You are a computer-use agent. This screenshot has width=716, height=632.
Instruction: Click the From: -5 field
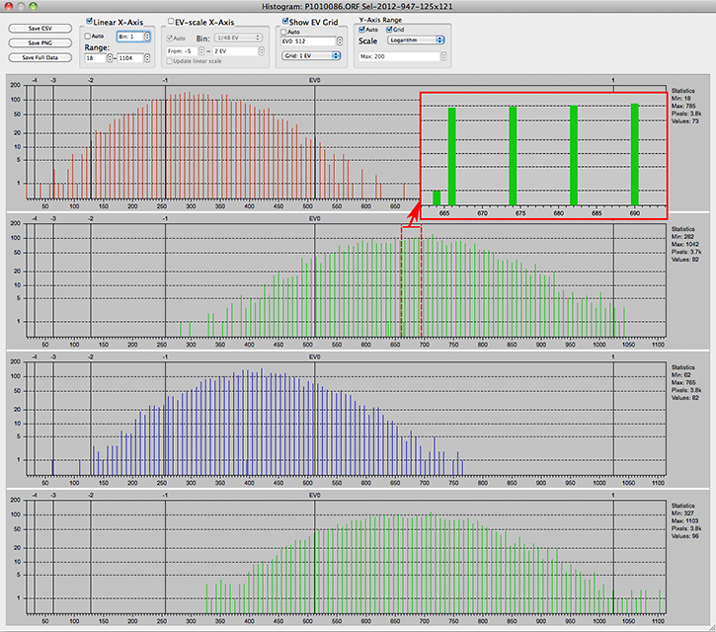[182, 51]
